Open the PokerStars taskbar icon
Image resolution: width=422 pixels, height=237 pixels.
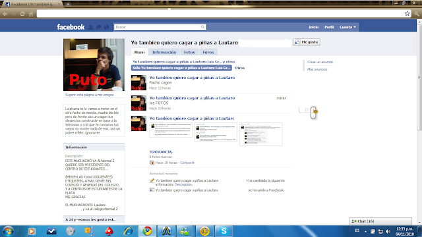pos(109,231)
